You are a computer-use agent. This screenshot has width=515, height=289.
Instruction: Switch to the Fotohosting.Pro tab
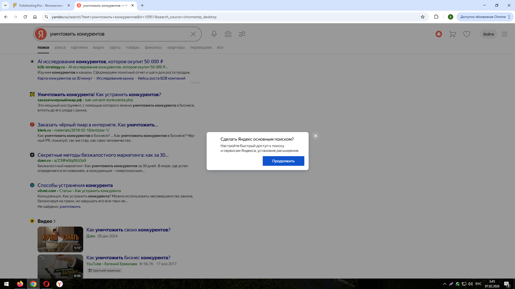coord(42,5)
